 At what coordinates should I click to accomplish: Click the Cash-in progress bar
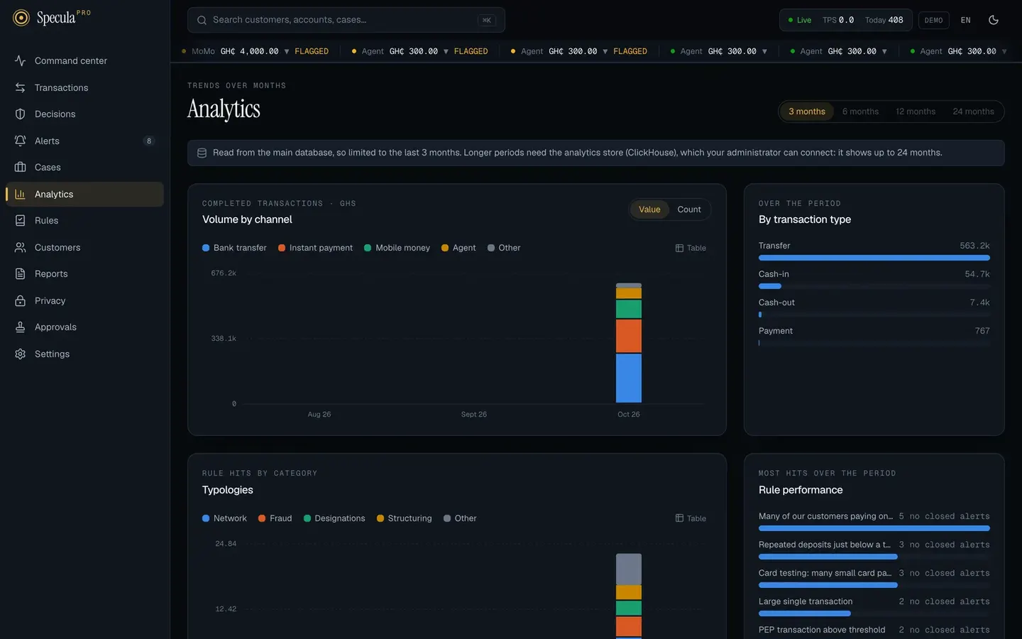click(874, 286)
